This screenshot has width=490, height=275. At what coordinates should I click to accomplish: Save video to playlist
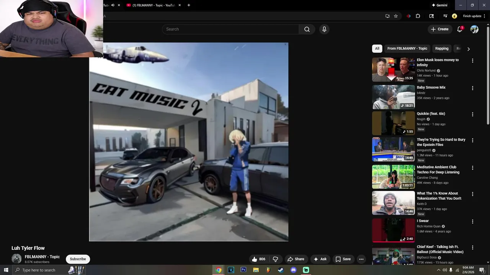[x=343, y=259]
